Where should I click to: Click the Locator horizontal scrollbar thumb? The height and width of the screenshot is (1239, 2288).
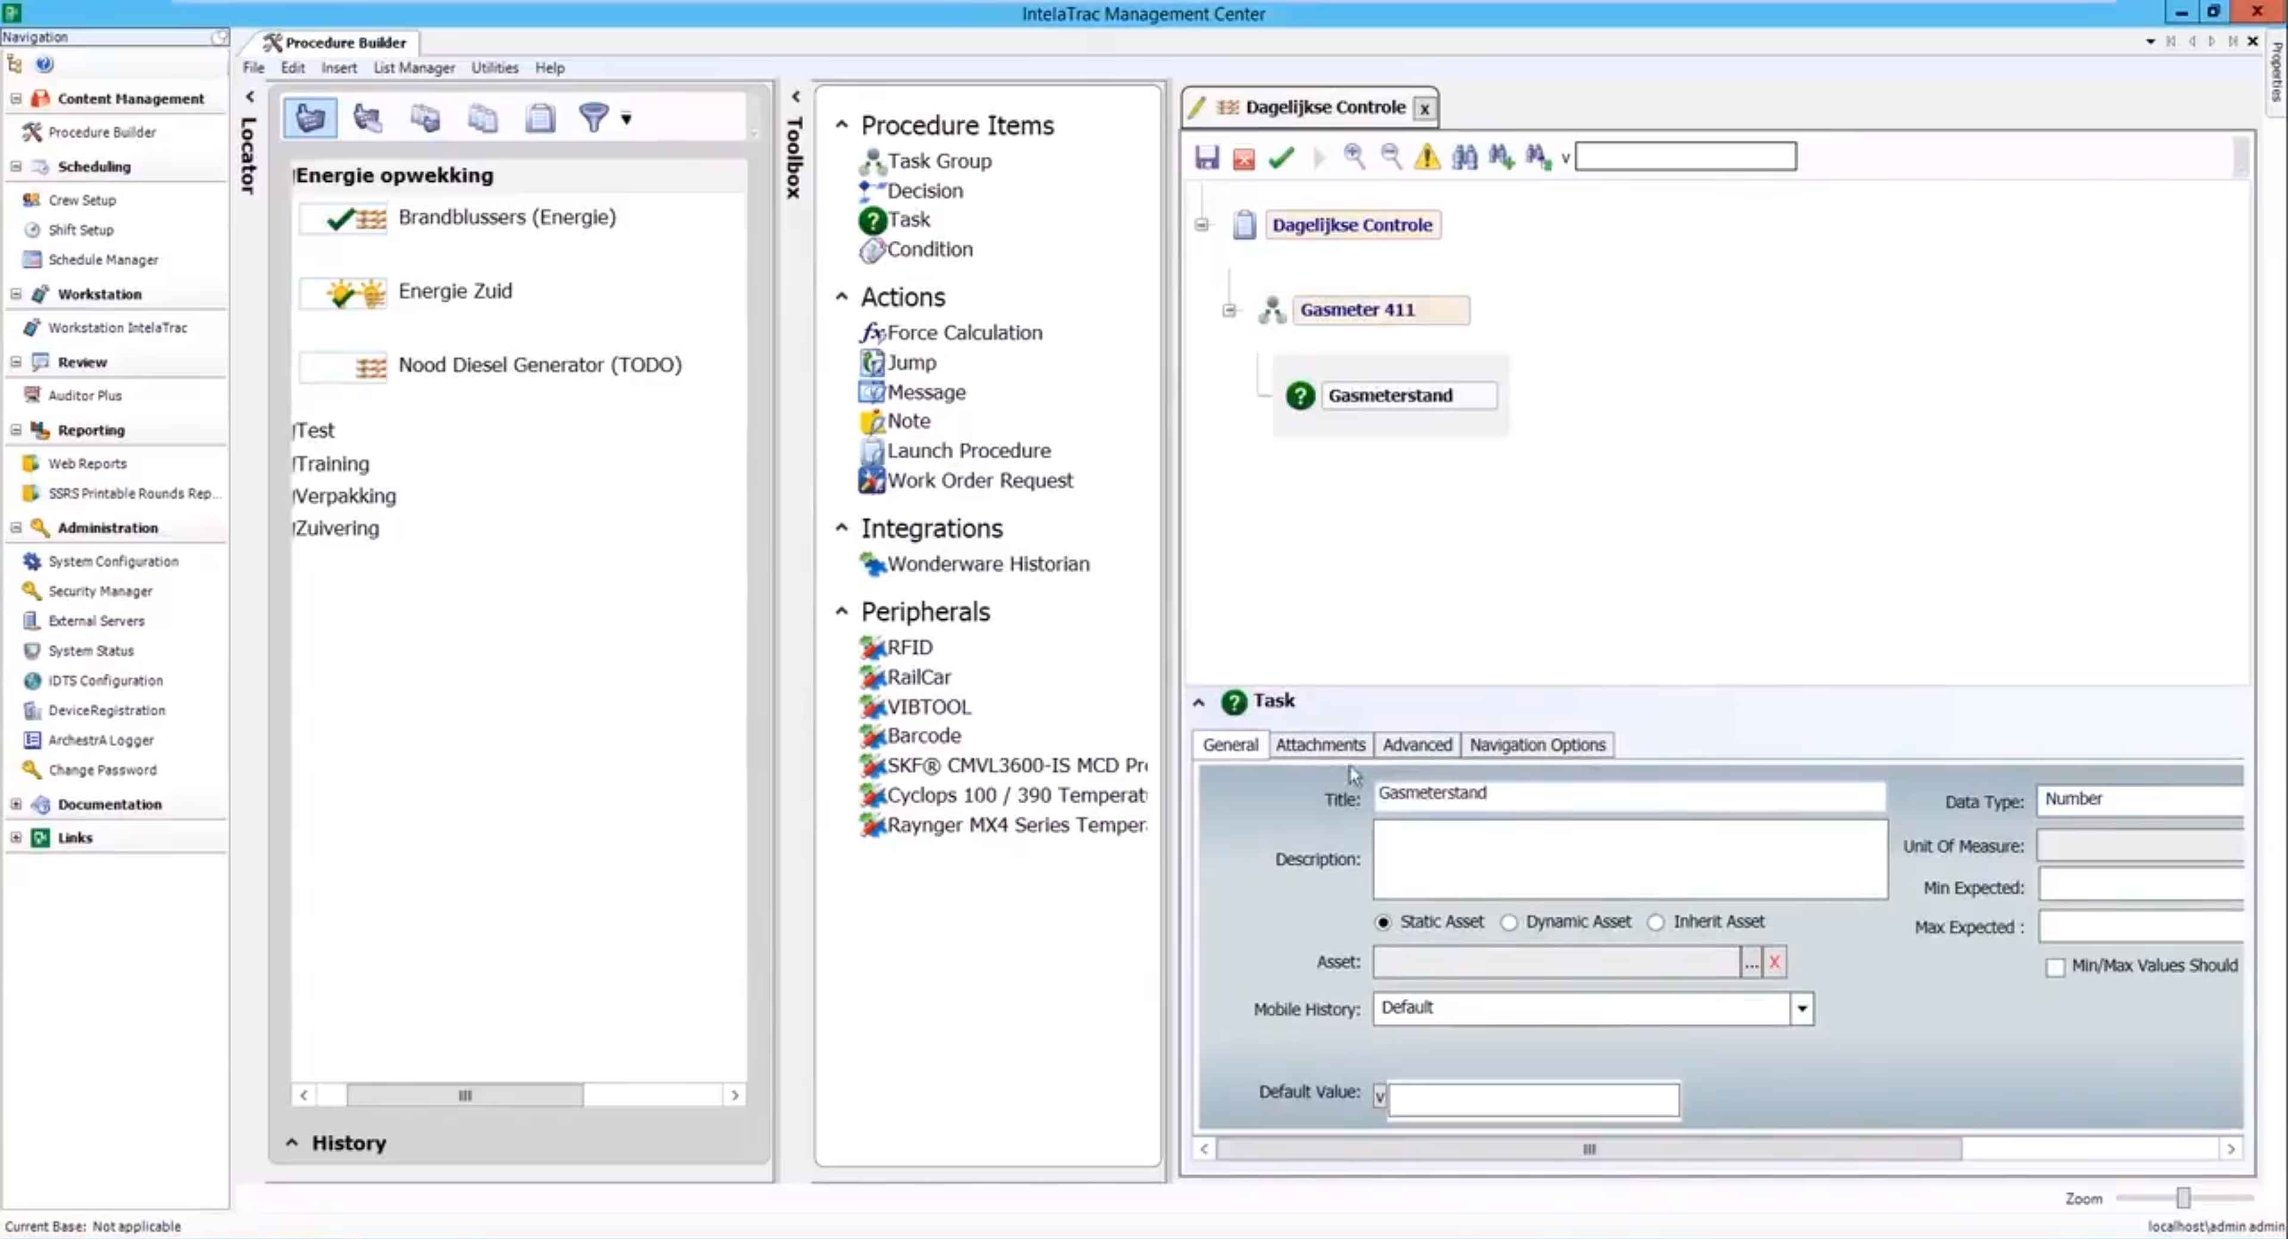465,1095
